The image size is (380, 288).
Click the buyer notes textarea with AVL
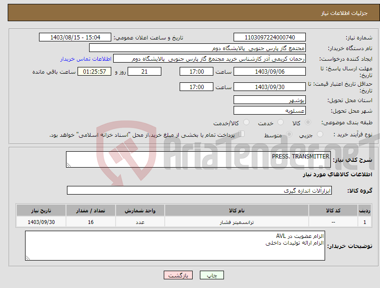175,246
